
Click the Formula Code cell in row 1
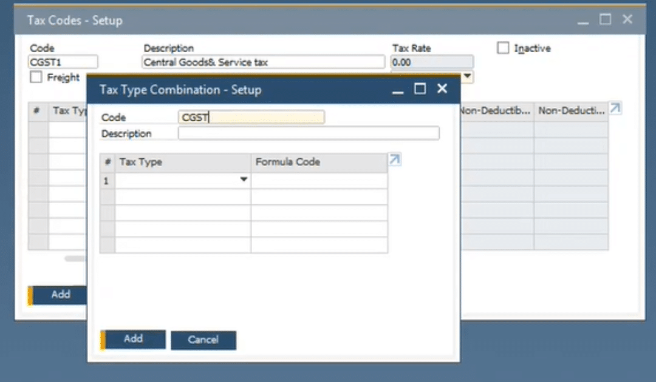coord(319,179)
